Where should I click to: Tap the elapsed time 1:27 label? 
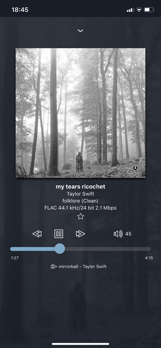[x=15, y=258]
